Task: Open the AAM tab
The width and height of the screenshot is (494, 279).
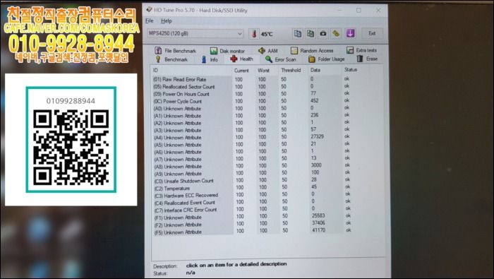Action: tap(267, 51)
